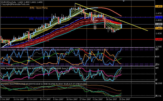Click the Copyright@MetatraderTools.com label

[15, 4]
